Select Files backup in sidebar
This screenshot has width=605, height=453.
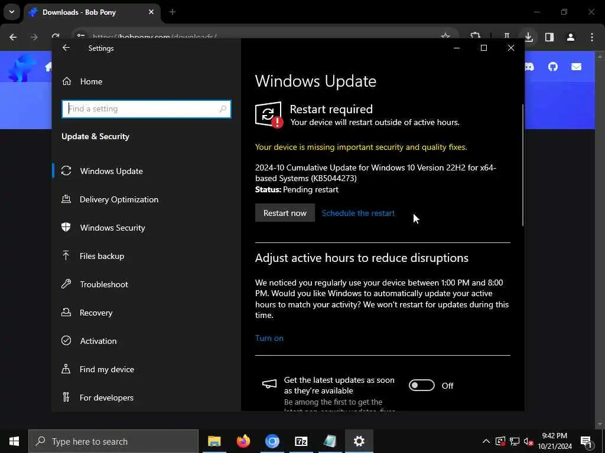[102, 256]
